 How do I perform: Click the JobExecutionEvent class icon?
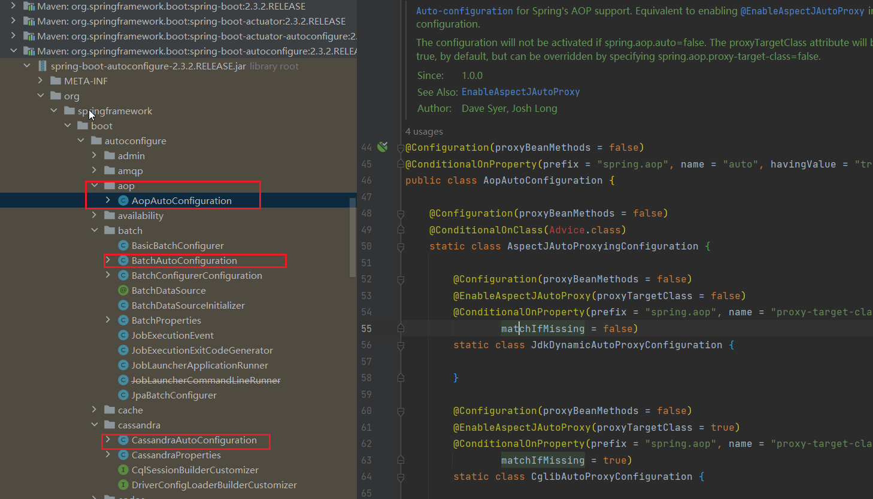coord(123,335)
